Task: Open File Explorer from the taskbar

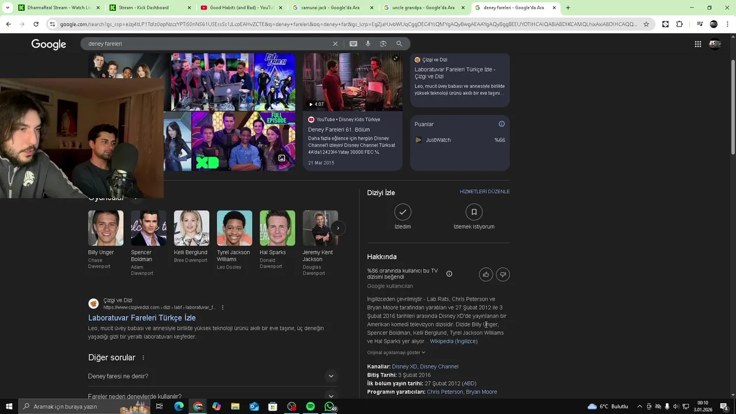Action: [x=235, y=407]
